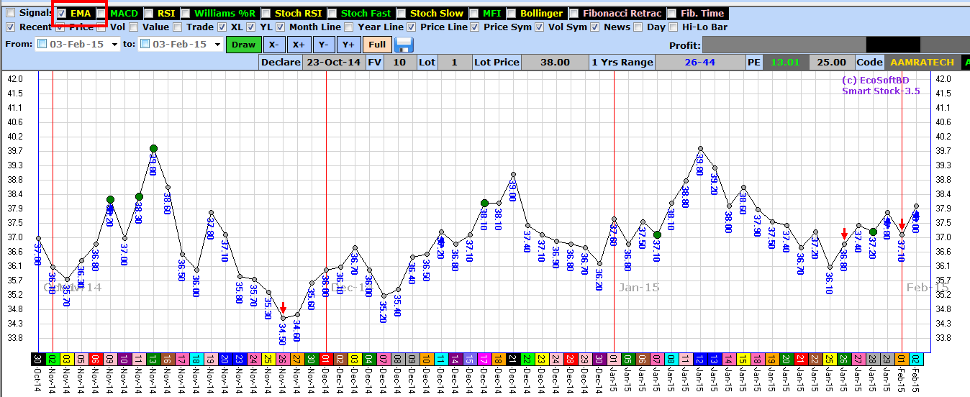Viewport: 970px width, 397px height.
Task: Tick the Stoch Slow checkbox
Action: 402,13
